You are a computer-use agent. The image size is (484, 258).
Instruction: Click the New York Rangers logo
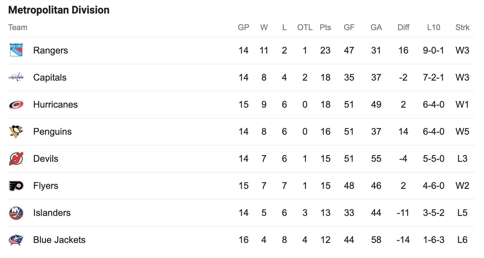tap(16, 50)
